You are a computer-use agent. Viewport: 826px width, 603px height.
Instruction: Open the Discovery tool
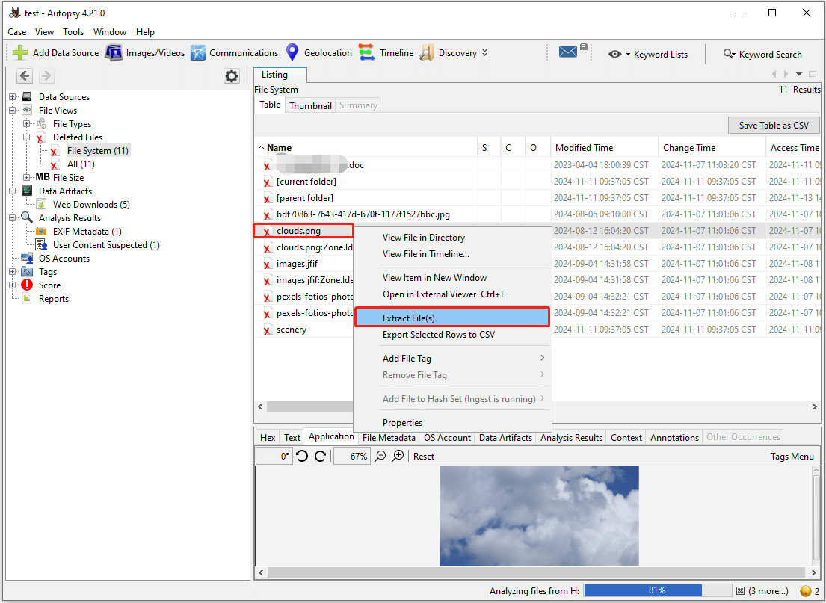449,52
